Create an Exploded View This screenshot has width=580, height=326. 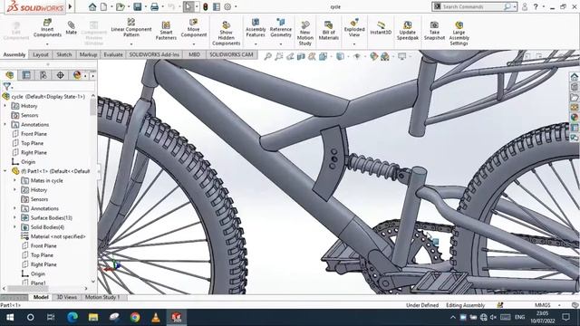point(354,28)
